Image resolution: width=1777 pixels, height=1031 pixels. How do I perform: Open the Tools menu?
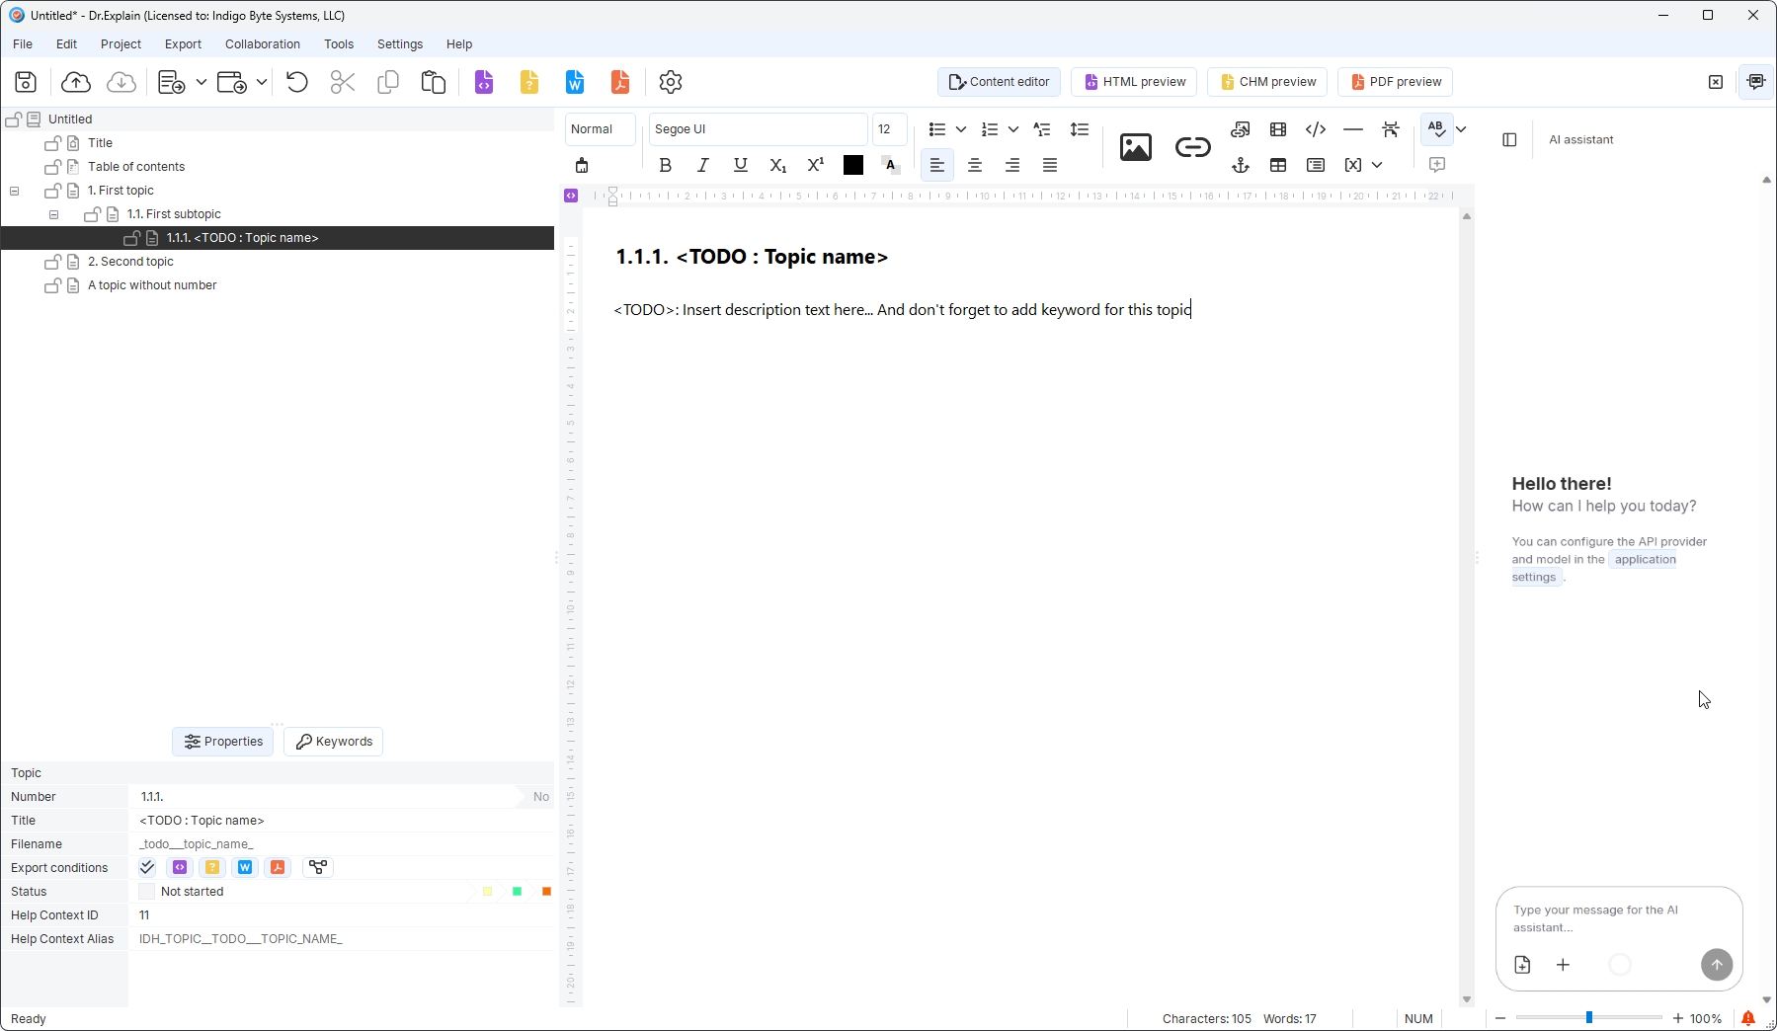tap(339, 44)
